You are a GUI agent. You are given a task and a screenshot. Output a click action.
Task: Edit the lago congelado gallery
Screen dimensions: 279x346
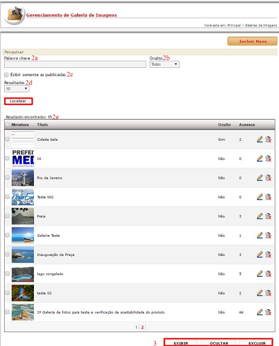[x=260, y=274]
